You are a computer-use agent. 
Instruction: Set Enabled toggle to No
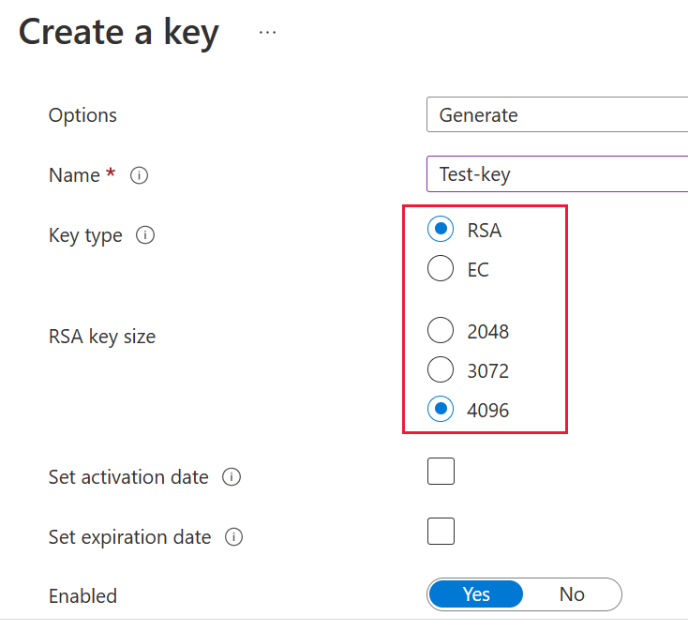tap(572, 594)
